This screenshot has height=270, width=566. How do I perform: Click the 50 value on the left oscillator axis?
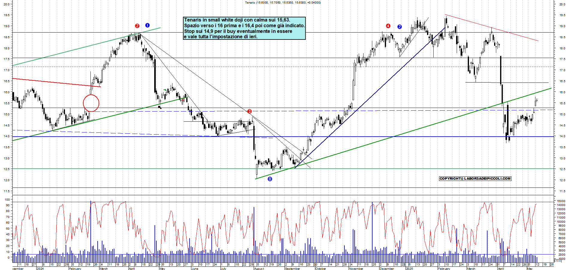(x=8, y=228)
